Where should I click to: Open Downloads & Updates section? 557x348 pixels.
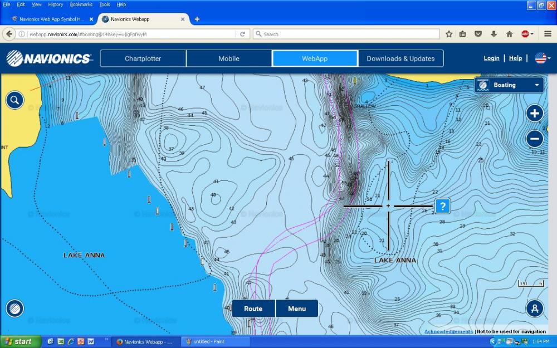coord(400,58)
